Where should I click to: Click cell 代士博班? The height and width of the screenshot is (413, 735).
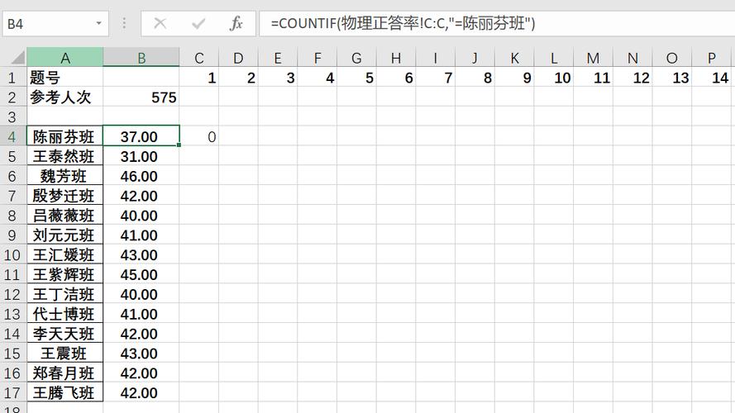tap(64, 314)
